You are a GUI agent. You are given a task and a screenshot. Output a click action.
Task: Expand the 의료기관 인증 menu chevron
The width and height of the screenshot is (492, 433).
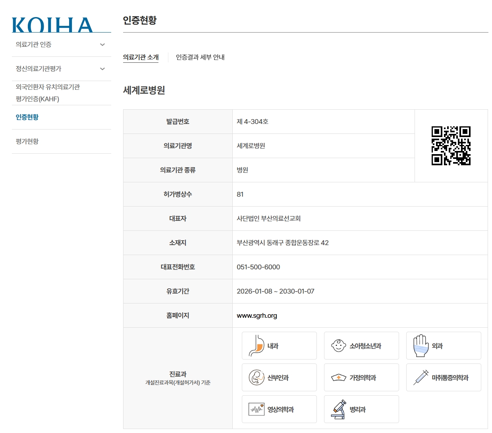pyautogui.click(x=102, y=44)
